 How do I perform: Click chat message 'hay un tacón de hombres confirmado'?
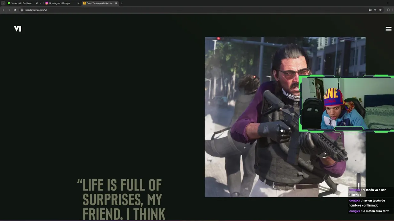(367, 203)
